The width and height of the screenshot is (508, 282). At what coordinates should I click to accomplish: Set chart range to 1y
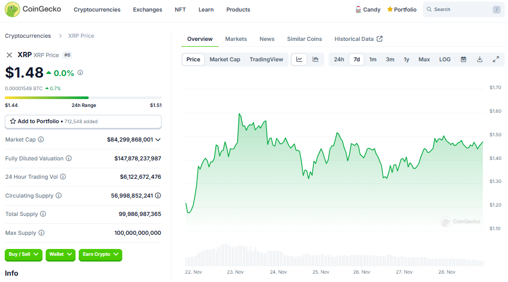pos(407,59)
